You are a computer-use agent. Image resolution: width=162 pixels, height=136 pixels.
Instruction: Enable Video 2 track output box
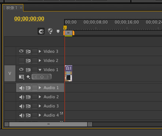[x=22, y=60]
